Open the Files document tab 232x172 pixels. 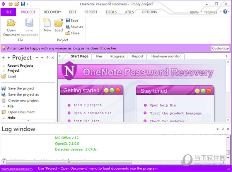click(99, 56)
